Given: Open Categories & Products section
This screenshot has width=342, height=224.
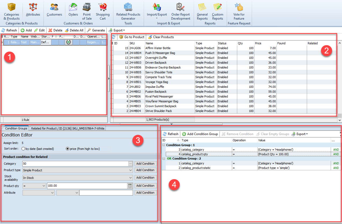Looking at the screenshot, I should 12,11.
